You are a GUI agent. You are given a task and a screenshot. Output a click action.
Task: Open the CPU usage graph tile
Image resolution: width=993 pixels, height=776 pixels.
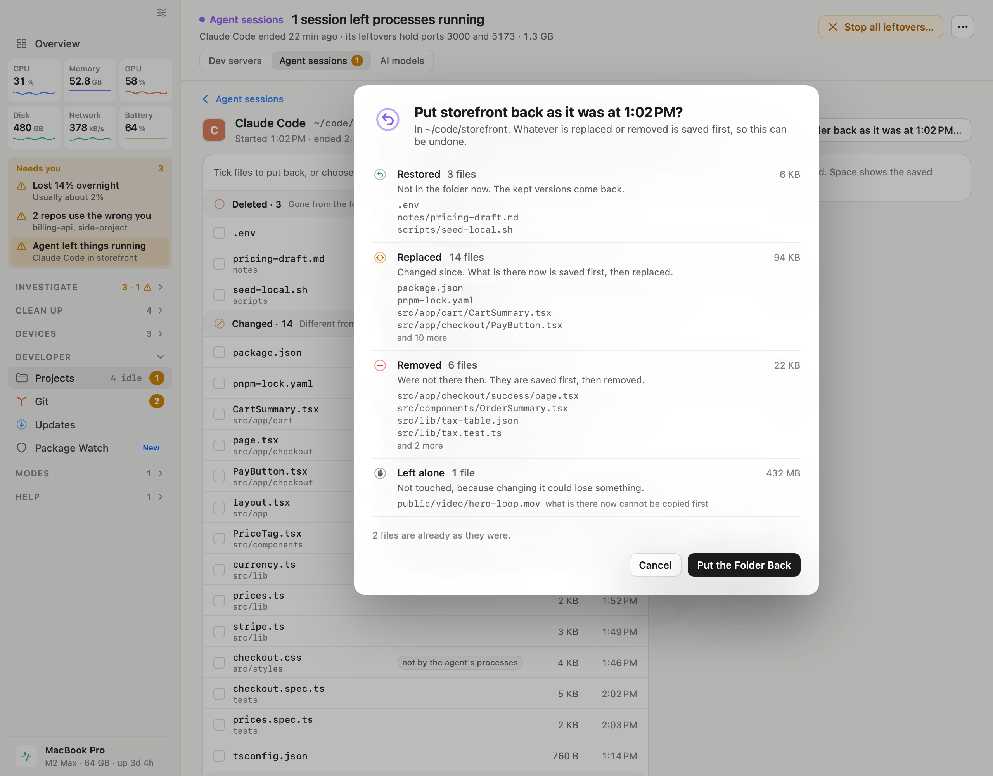[34, 81]
